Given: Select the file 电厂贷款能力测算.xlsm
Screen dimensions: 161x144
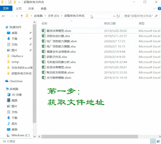Looking at the screenshot, I should pyautogui.click(x=62, y=41).
